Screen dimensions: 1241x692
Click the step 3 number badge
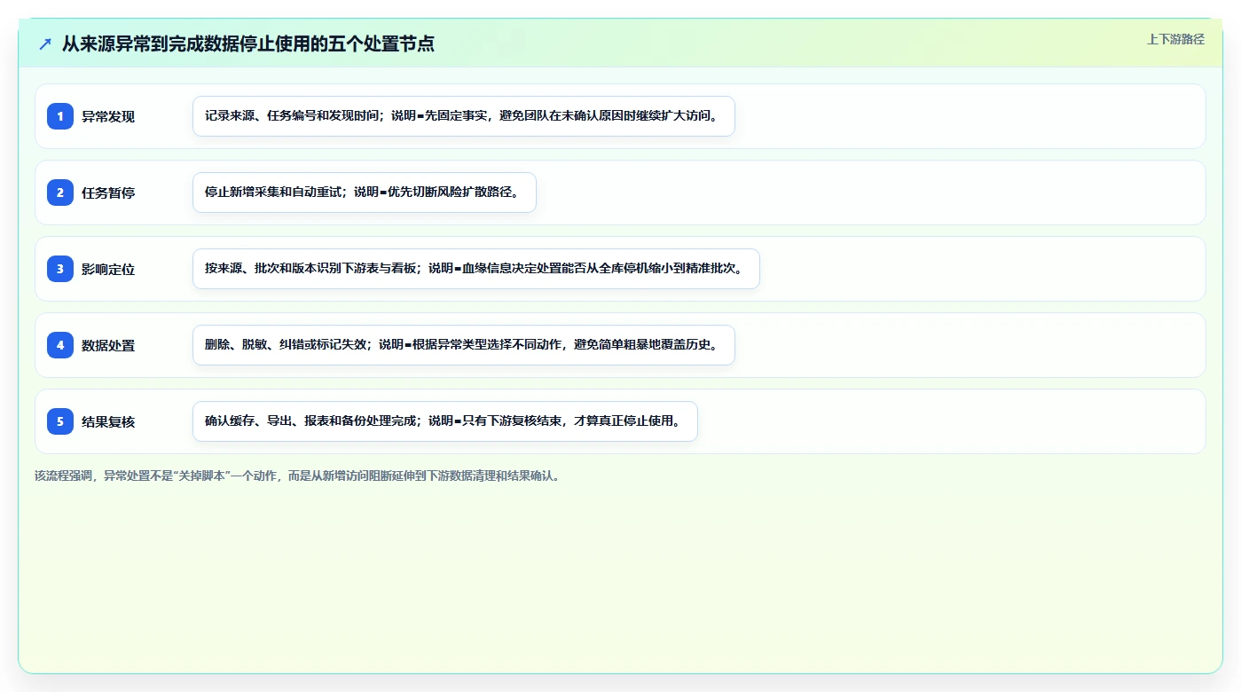pos(60,269)
